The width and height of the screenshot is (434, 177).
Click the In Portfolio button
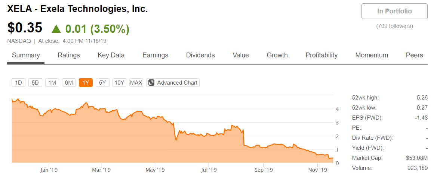point(394,11)
